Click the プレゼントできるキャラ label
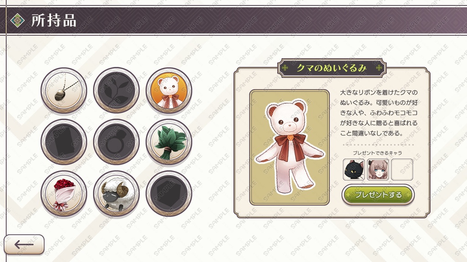This screenshot has width=467, height=262. [377, 153]
